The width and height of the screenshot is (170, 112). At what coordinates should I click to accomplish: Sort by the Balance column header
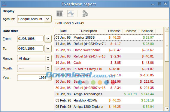[x=147, y=31]
